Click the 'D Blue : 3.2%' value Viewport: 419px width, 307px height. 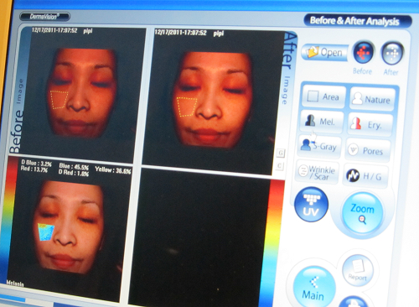pyautogui.click(x=36, y=163)
